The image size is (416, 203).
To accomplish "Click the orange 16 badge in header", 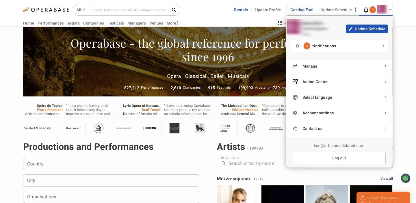I will [x=373, y=10].
